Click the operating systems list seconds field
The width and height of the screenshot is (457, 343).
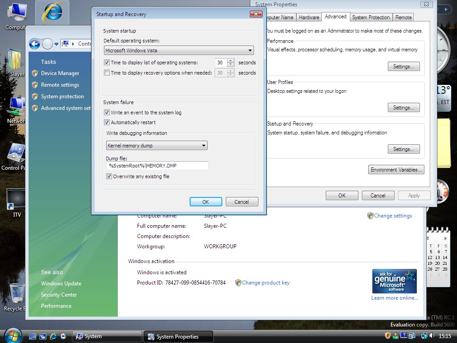(221, 63)
